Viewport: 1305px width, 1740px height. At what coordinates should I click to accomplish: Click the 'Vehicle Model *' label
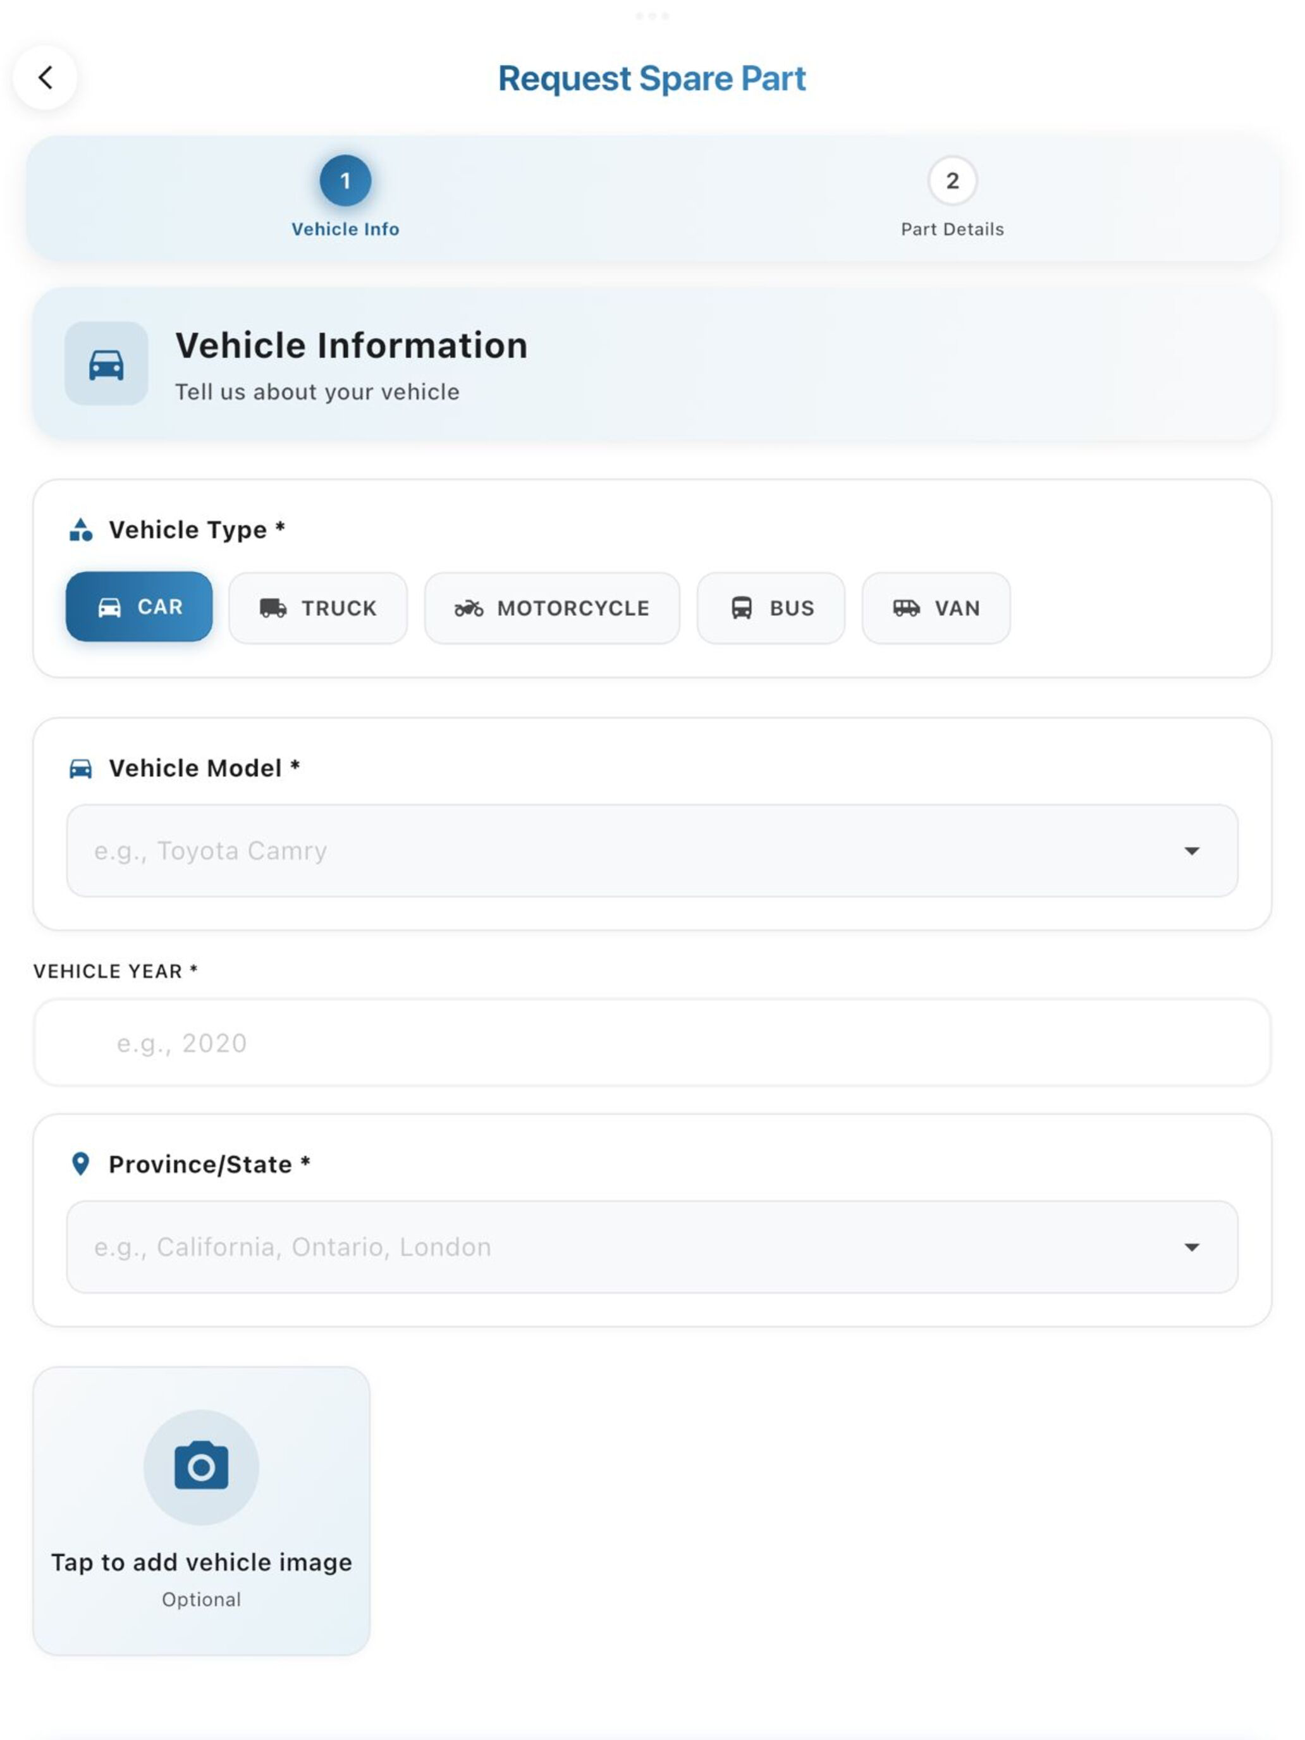pos(204,769)
